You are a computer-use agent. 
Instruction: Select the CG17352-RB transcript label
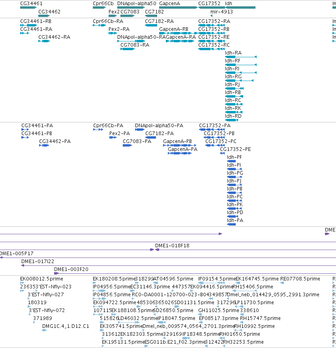pyautogui.click(x=214, y=29)
